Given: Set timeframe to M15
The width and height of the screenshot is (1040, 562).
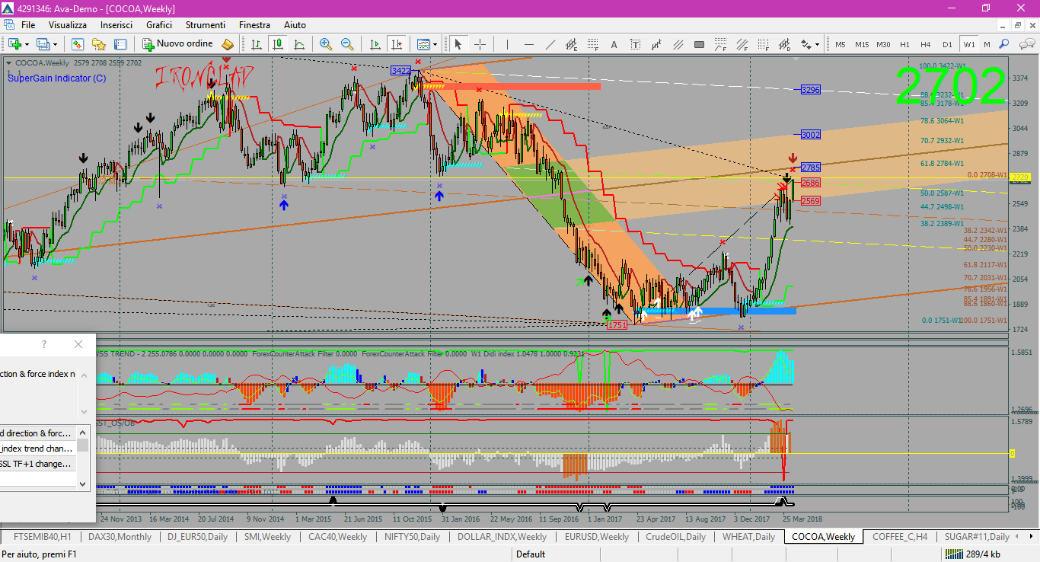Looking at the screenshot, I should (x=862, y=44).
